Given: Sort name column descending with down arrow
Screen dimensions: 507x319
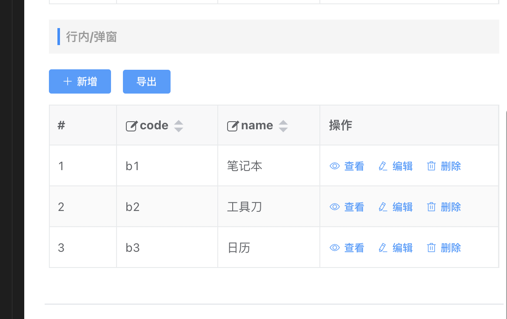Looking at the screenshot, I should tap(283, 129).
